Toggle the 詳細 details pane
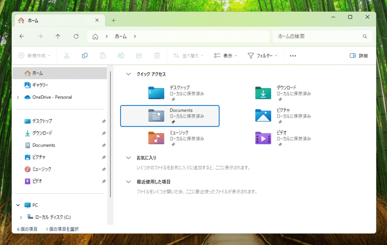This screenshot has height=245, width=387. click(x=358, y=55)
